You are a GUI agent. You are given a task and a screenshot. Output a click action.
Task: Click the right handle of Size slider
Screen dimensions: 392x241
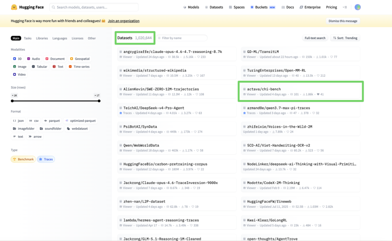click(99, 101)
